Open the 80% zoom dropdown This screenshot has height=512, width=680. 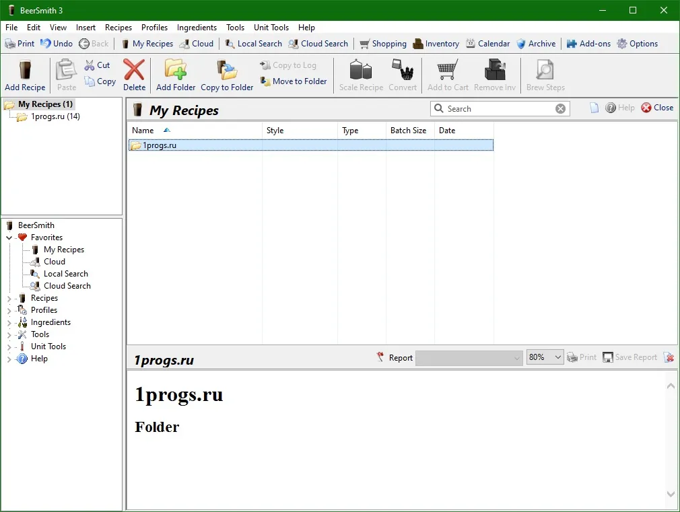[x=545, y=357]
